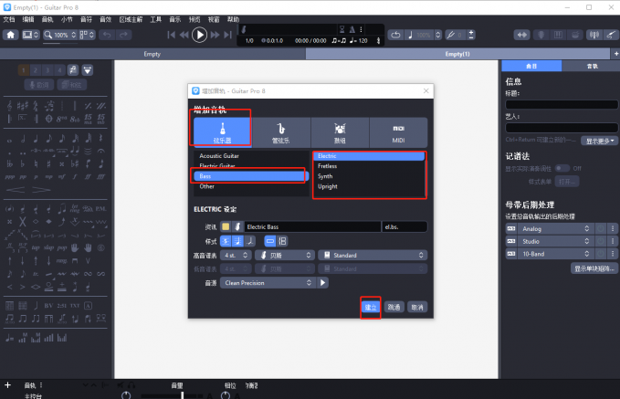Click the blue create button in dialog

coord(370,307)
